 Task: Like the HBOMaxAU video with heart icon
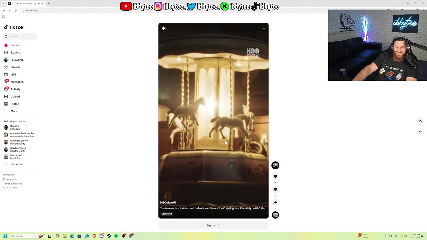pyautogui.click(x=275, y=176)
